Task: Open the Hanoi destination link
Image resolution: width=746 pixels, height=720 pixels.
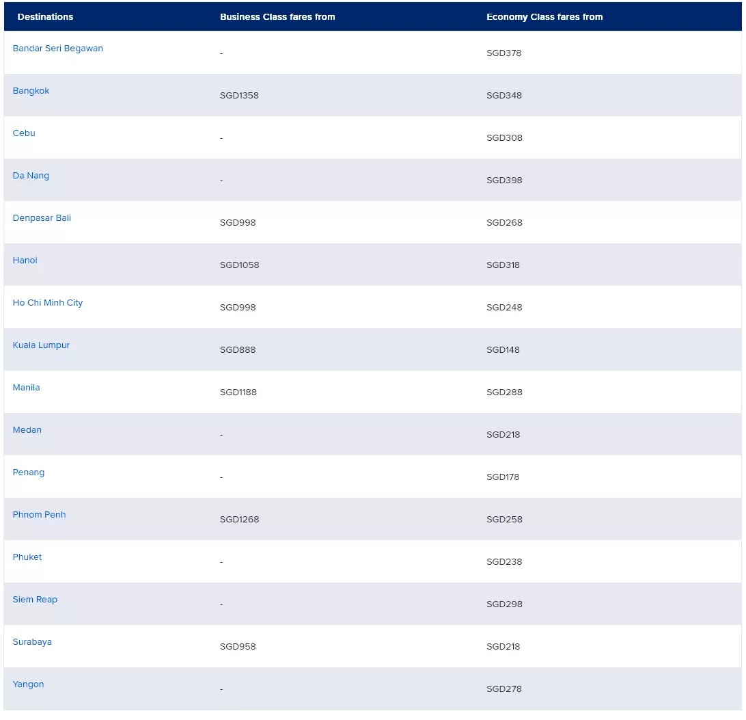Action: click(25, 260)
